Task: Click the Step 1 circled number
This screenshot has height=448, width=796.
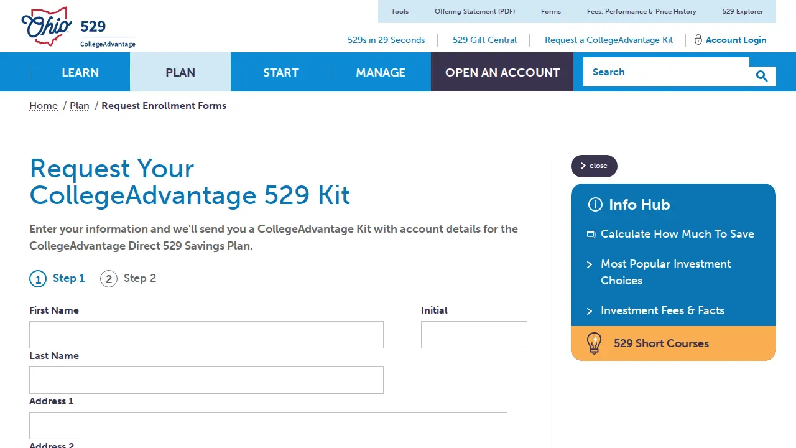Action: pyautogui.click(x=38, y=279)
